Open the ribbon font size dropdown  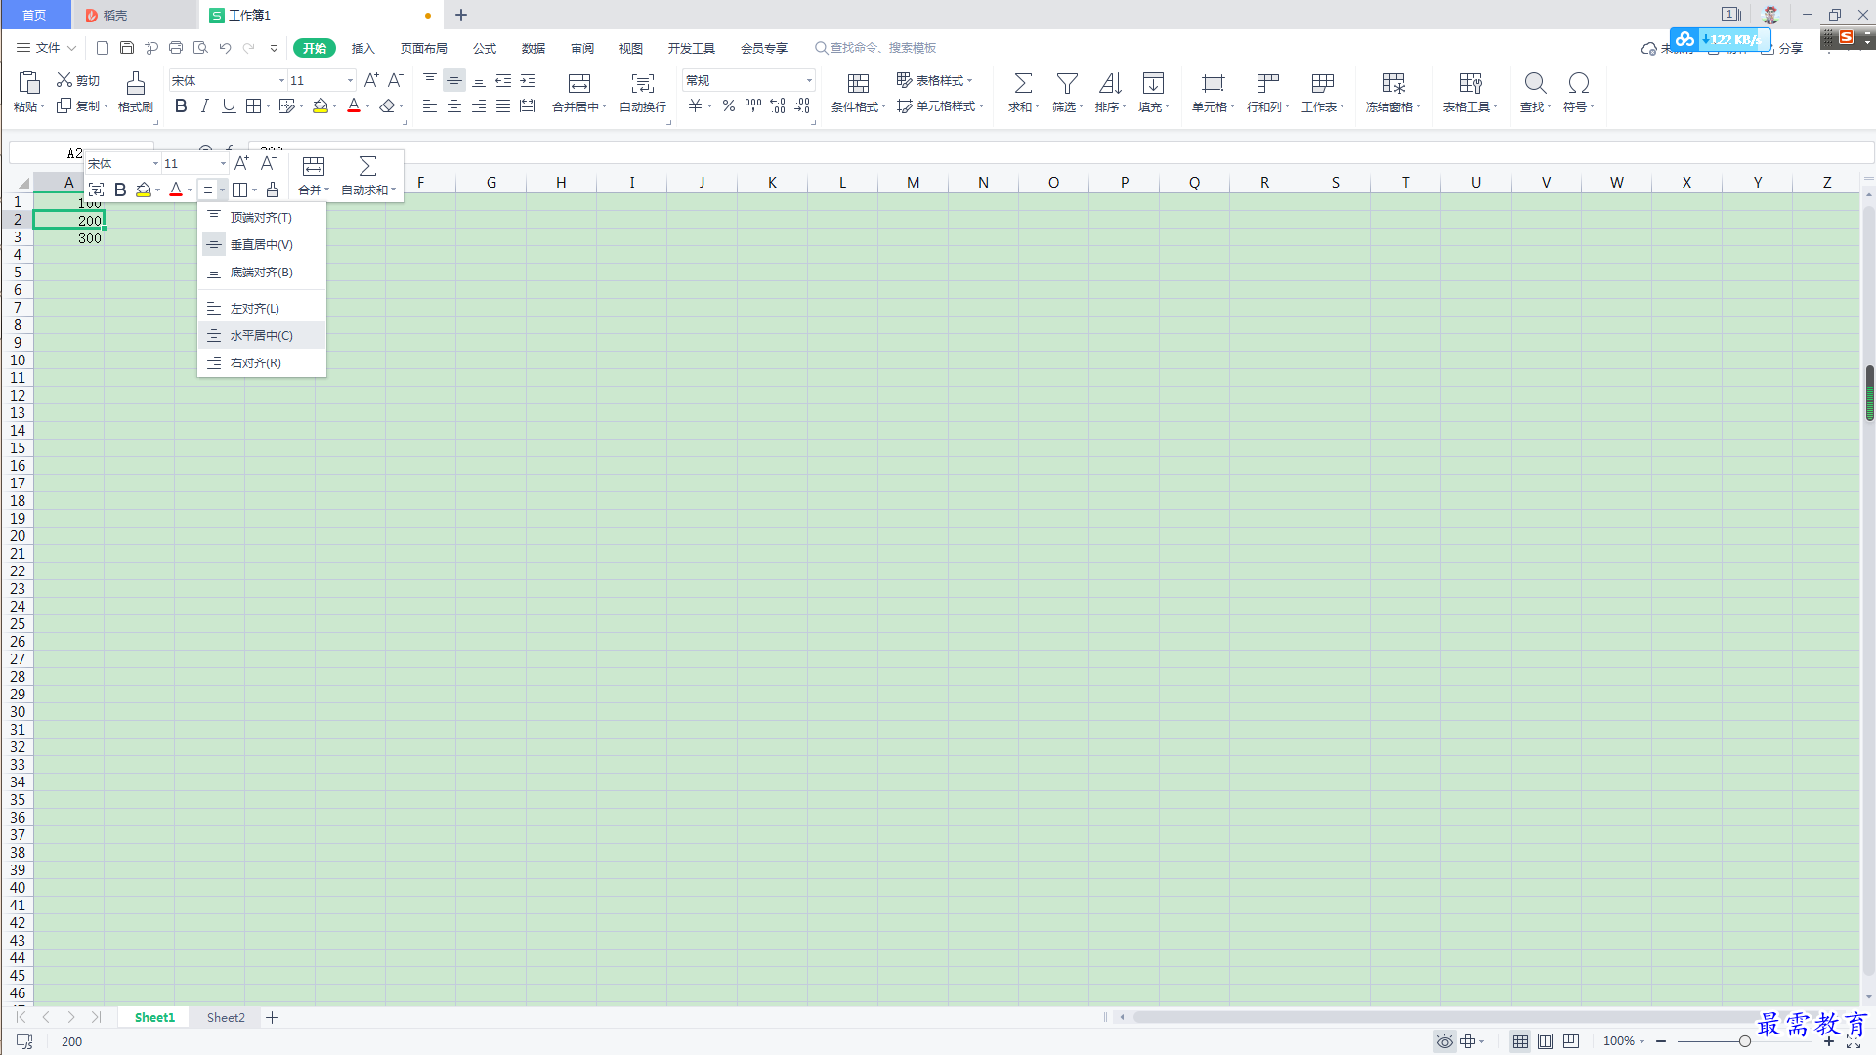point(351,81)
